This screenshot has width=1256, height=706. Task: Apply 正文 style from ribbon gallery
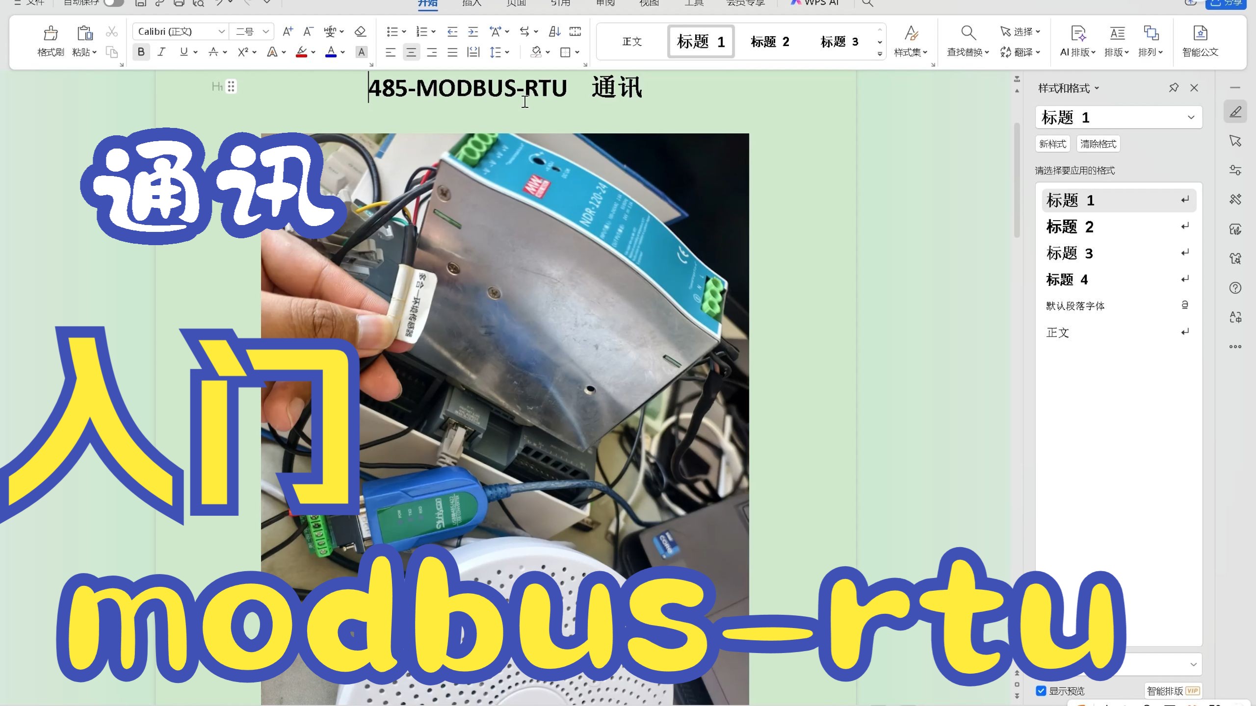[632, 42]
